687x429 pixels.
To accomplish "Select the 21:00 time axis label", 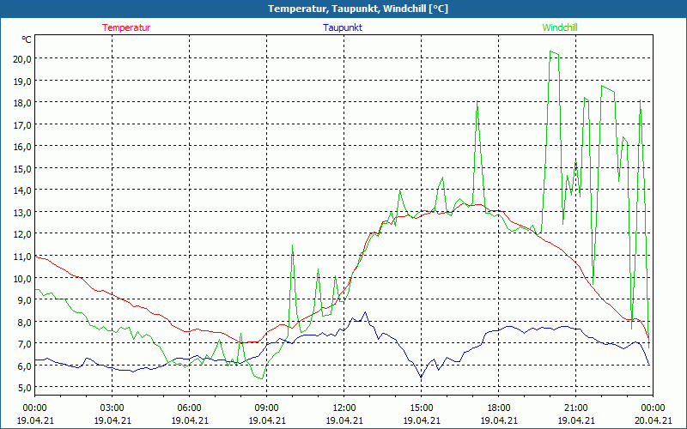I will 575,408.
